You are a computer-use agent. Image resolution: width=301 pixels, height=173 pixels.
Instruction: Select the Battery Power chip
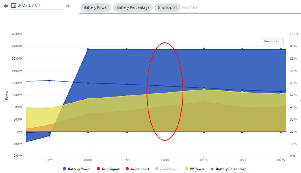(96, 8)
